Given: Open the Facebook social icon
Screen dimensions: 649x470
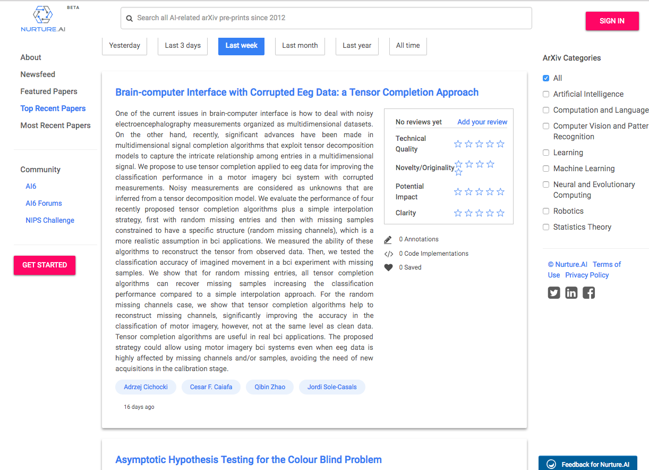Looking at the screenshot, I should pos(588,292).
